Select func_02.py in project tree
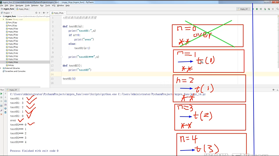279x156 pixels. click(12, 26)
